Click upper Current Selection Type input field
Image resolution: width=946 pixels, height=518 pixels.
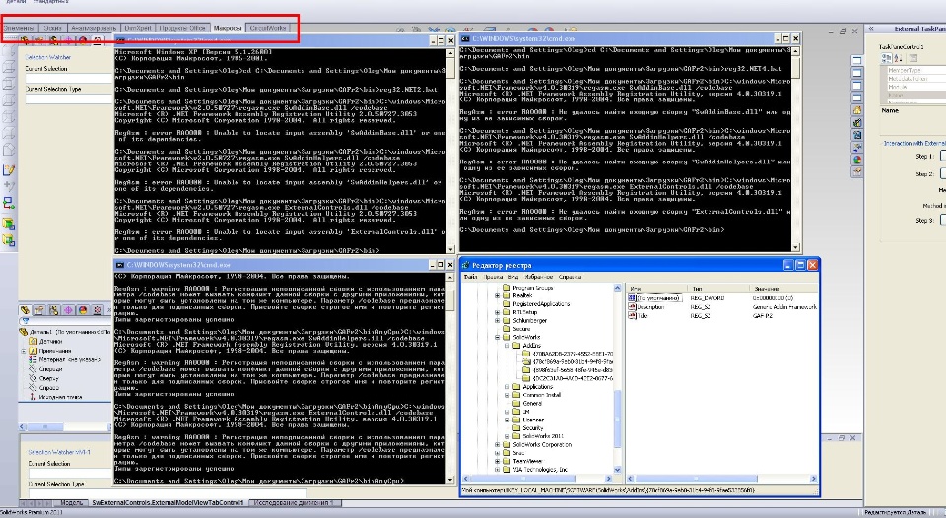point(68,98)
